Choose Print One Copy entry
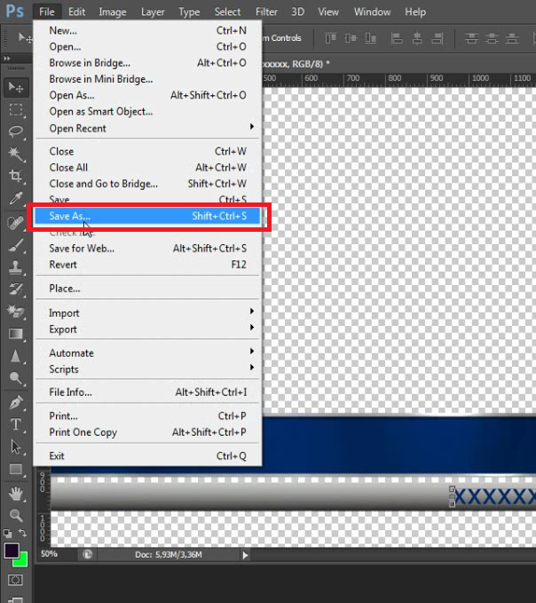Image resolution: width=536 pixels, height=603 pixels. pyautogui.click(x=147, y=432)
